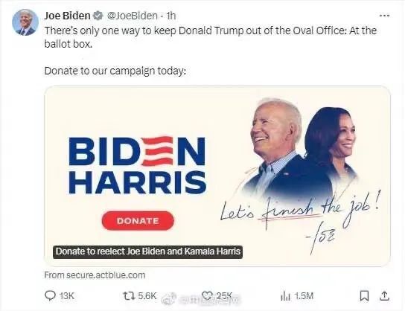Screen dimensions: 405x311
Task: Like the tweet with the heart icon
Action: [x=207, y=295]
